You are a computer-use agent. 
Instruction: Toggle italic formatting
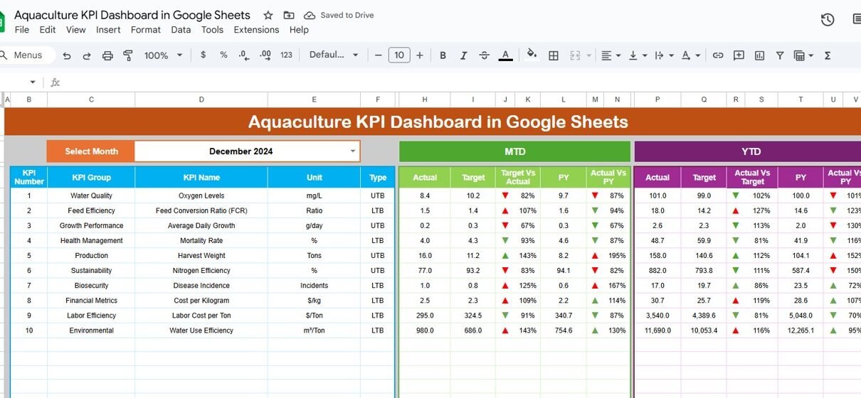(x=464, y=55)
